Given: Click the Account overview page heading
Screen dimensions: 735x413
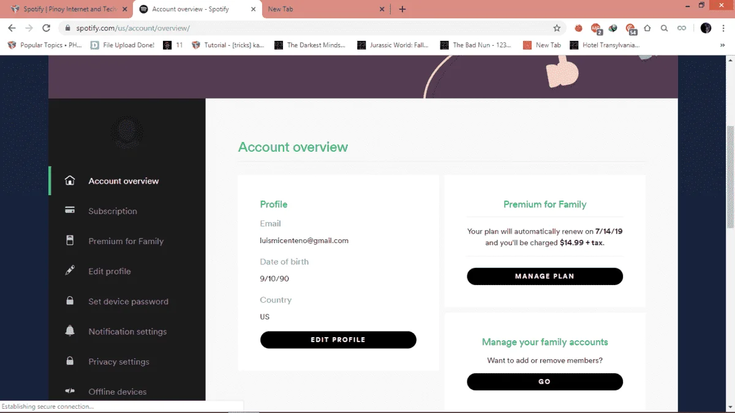Looking at the screenshot, I should (x=293, y=147).
